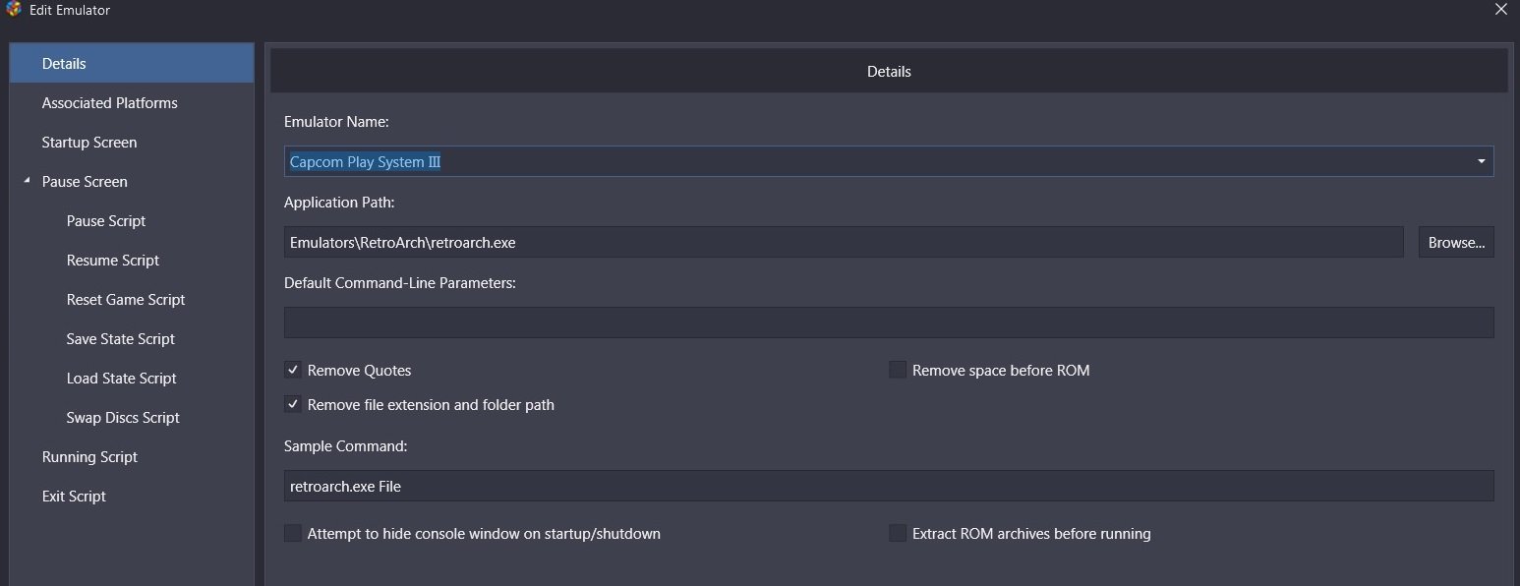Screen dimensions: 1520x586
Task: Click the Application Path text field
Action: 844,242
